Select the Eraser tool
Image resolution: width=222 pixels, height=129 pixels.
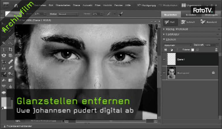click(10, 68)
